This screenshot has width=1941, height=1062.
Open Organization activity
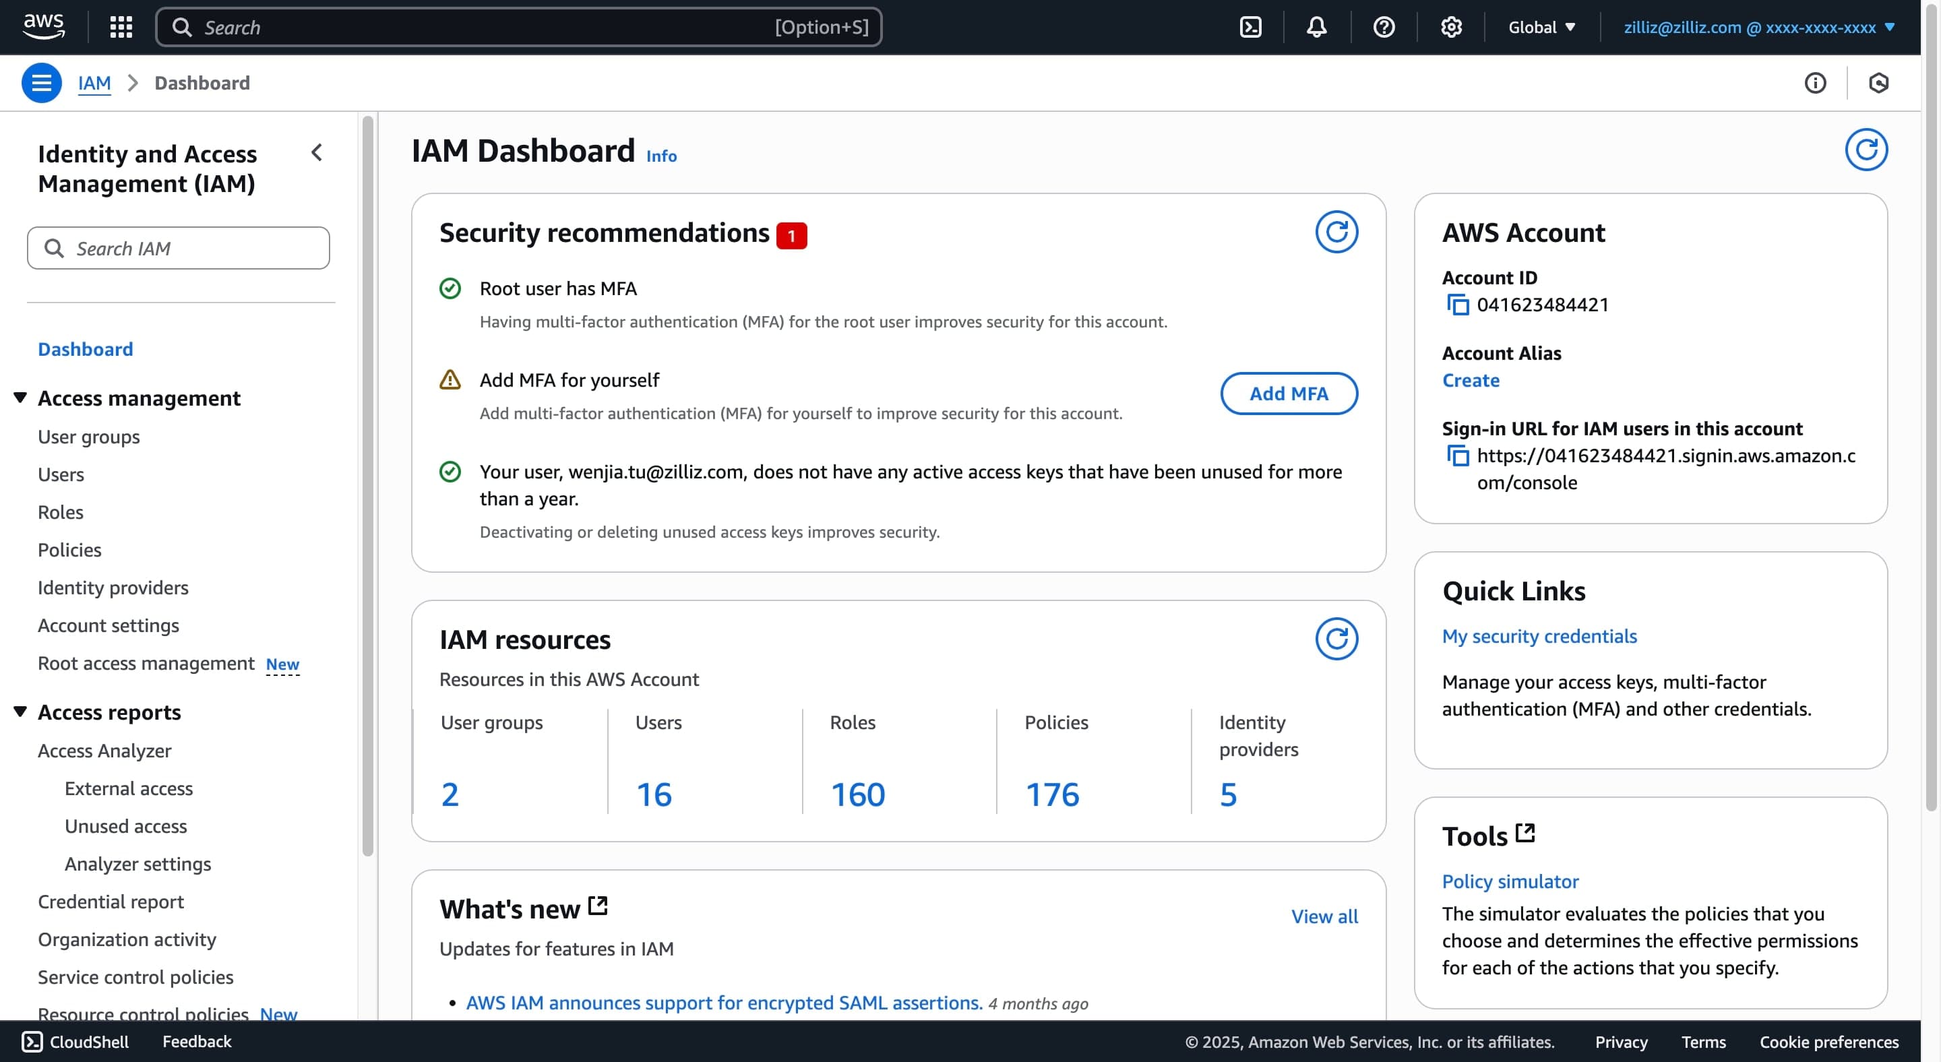[x=127, y=939]
